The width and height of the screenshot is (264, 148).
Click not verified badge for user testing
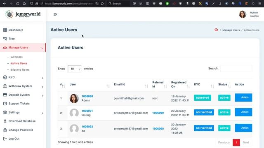pyautogui.click(x=204, y=112)
